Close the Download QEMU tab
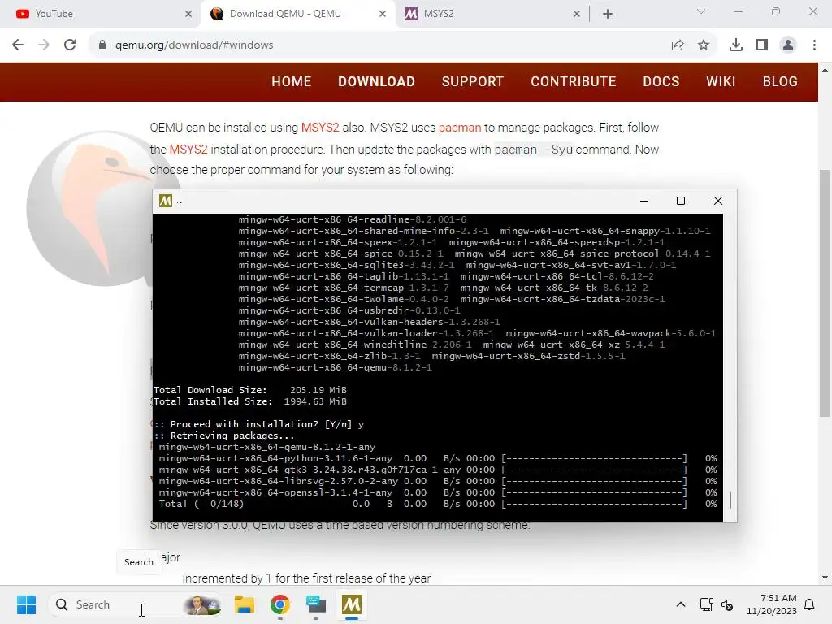 [383, 14]
